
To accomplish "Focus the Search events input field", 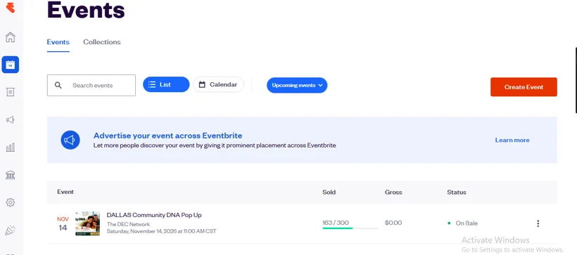I will [91, 85].
